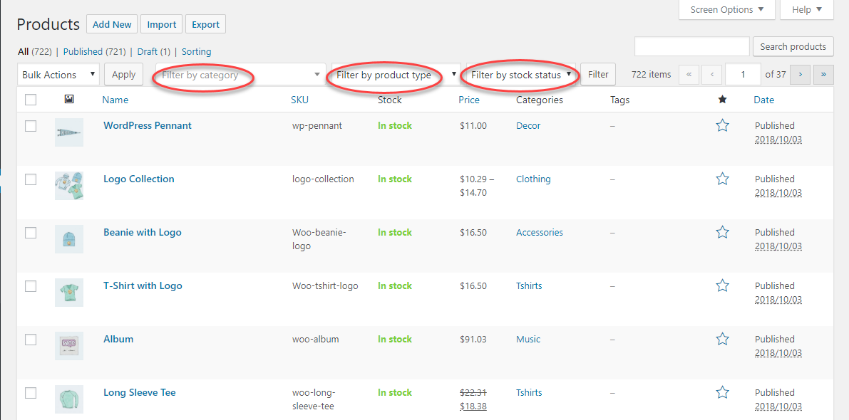
Task: Open the Sorting view
Action: coord(197,52)
